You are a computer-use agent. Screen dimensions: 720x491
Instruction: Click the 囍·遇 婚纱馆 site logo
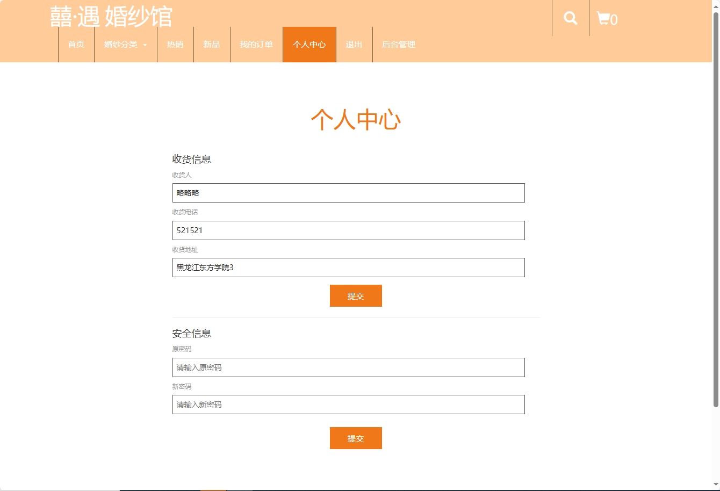[110, 17]
